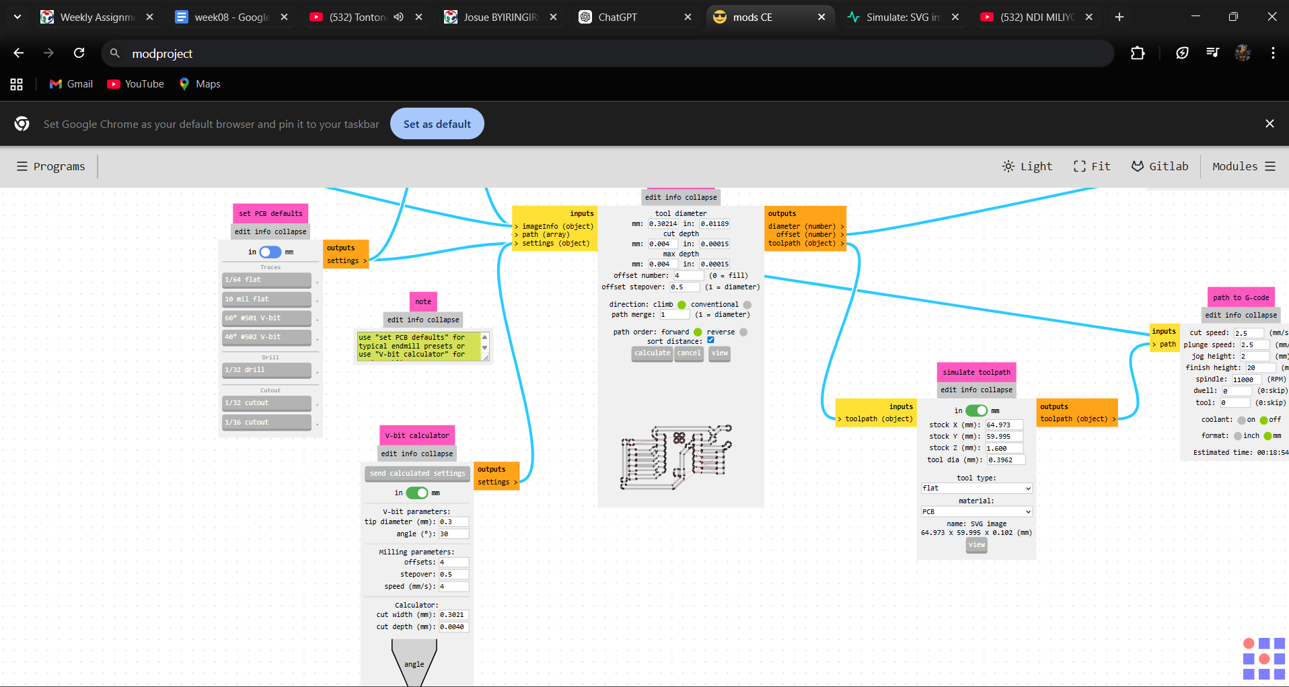Open the tab search dropdown
This screenshot has height=687, width=1289.
[17, 17]
